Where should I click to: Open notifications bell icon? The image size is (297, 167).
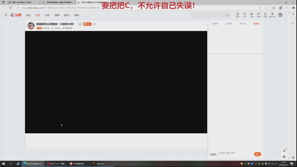point(265,15)
